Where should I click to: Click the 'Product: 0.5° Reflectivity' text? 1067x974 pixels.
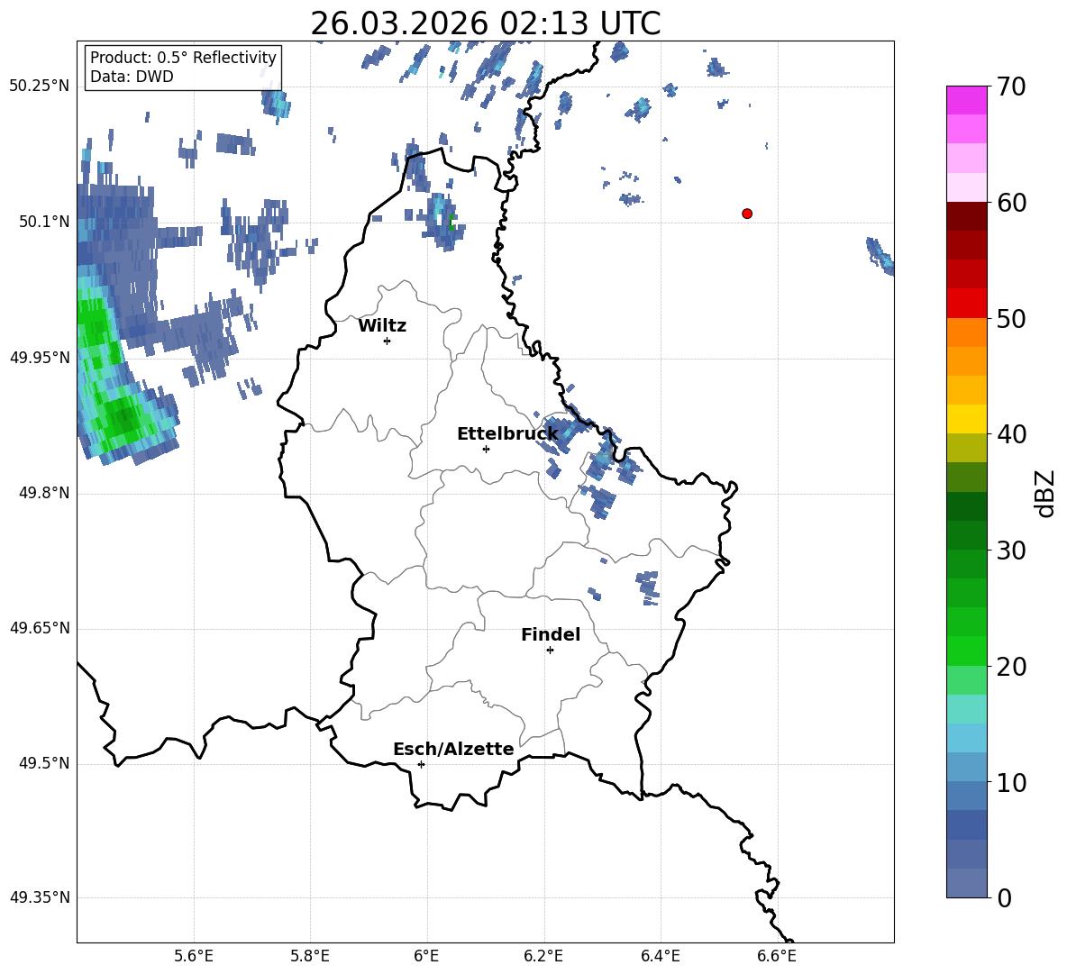pos(183,57)
